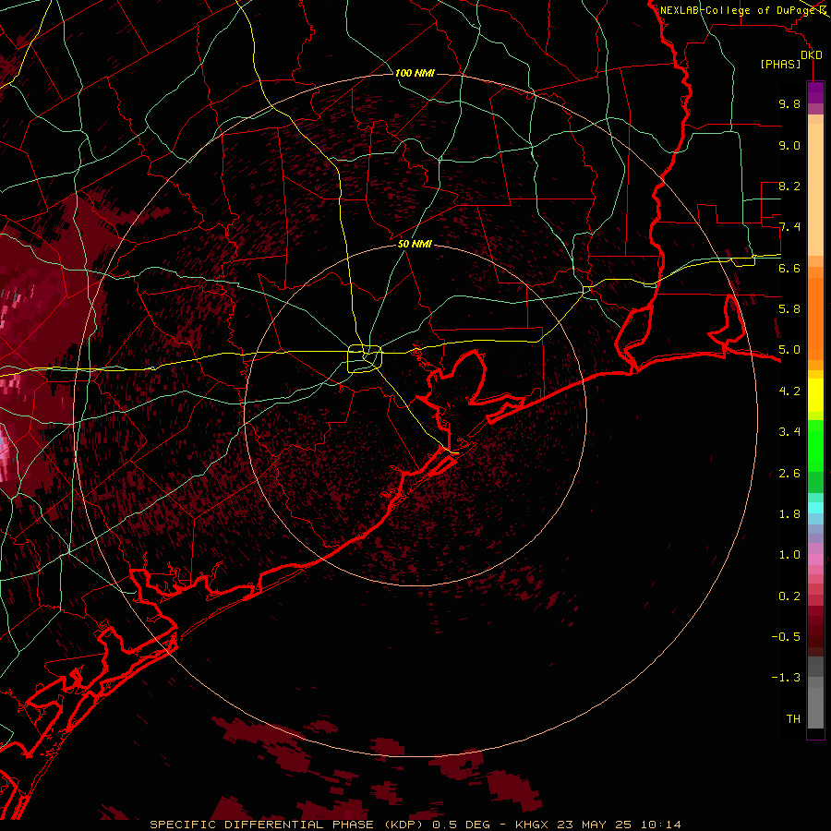The height and width of the screenshot is (831, 831).
Task: Click the 8.2 value on the color scale
Action: coord(789,186)
